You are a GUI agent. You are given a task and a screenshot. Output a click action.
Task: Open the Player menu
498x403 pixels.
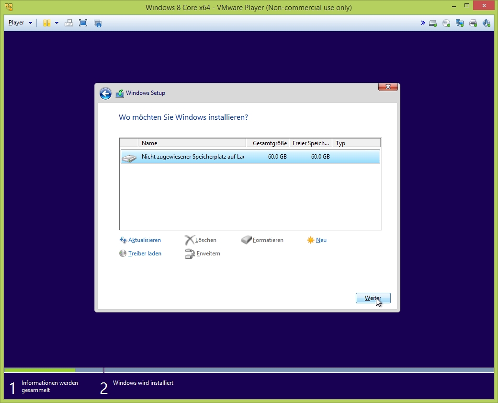(x=20, y=23)
